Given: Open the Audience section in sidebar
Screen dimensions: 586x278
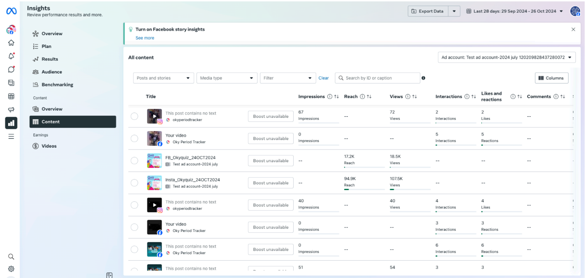Looking at the screenshot, I should click(x=51, y=72).
